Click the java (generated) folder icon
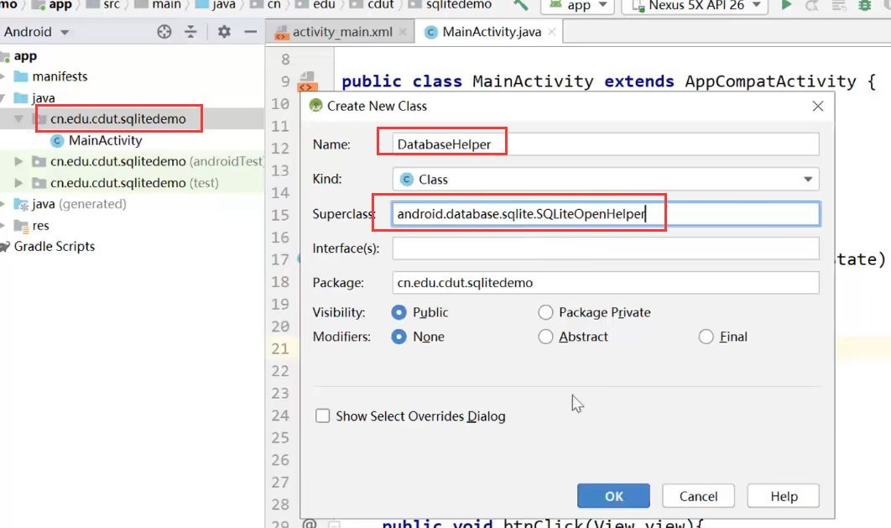This screenshot has width=891, height=528. [21, 204]
